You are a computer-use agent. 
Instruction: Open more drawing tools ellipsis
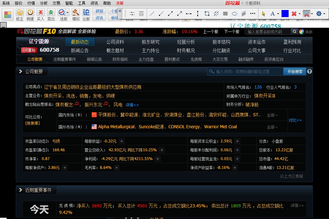[x=253, y=14]
